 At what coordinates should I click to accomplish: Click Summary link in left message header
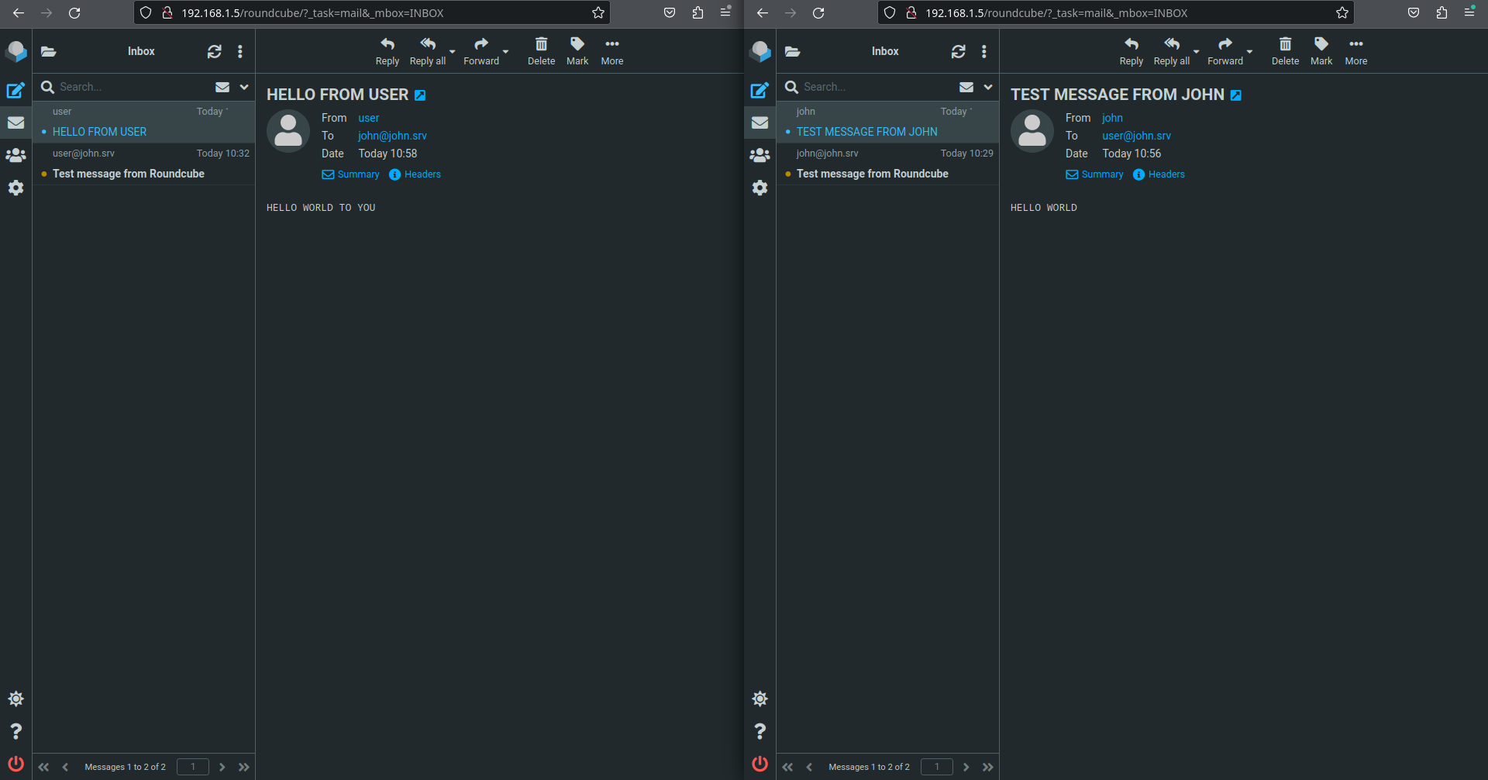pos(350,174)
